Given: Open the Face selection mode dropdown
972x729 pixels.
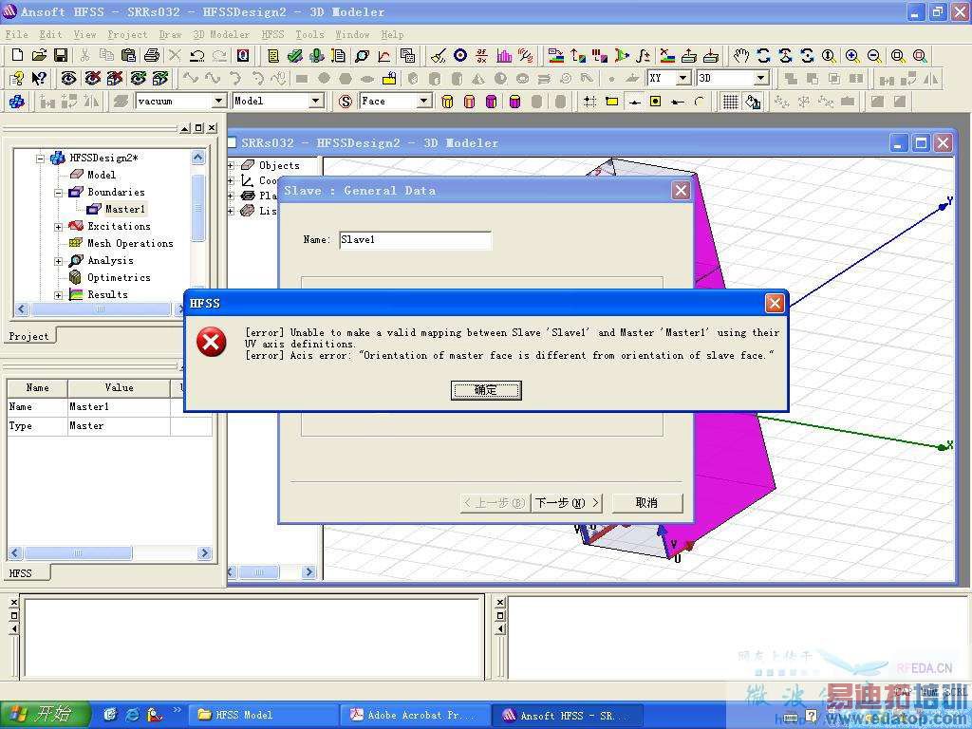Looking at the screenshot, I should pyautogui.click(x=424, y=101).
